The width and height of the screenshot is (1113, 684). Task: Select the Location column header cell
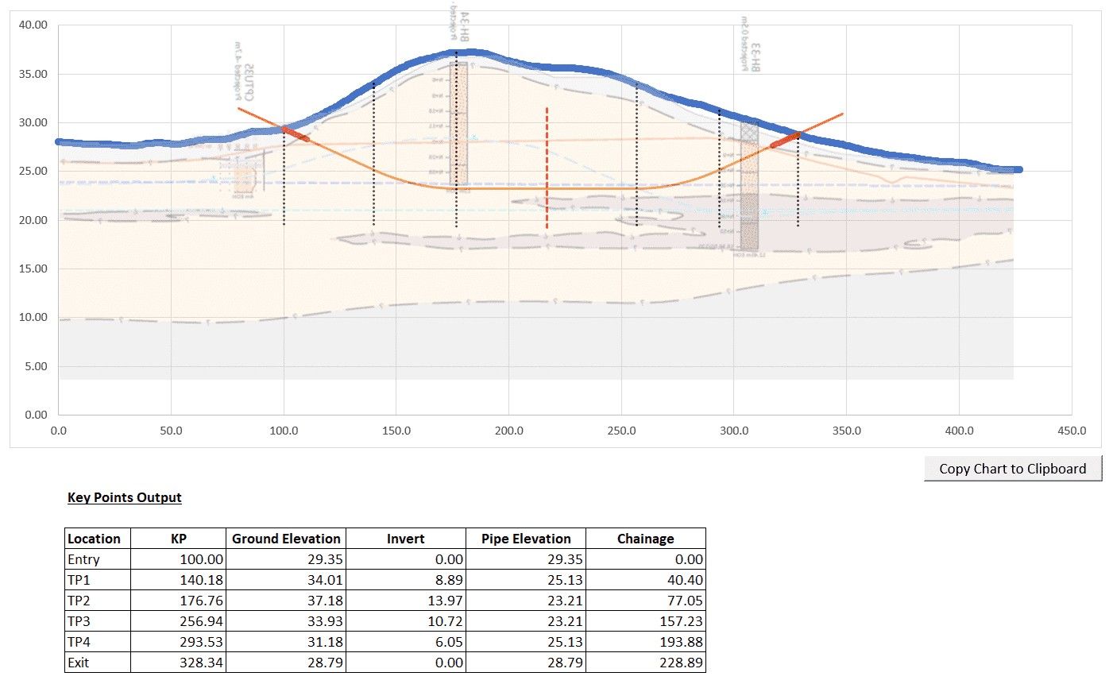click(95, 539)
